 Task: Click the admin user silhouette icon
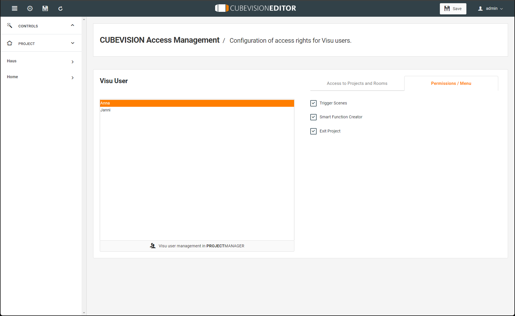(x=480, y=9)
